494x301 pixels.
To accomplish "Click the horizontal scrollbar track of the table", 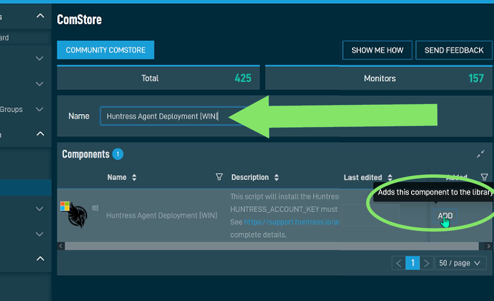I will tap(272, 246).
